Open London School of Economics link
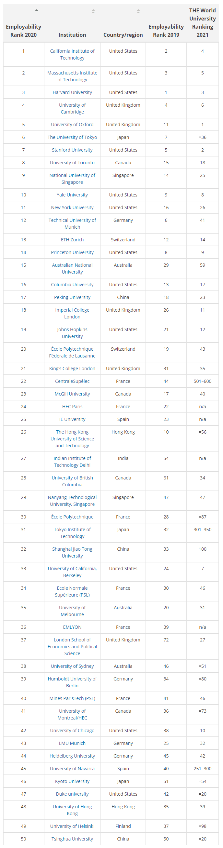Screen dimensions: 223x848 click(72, 647)
